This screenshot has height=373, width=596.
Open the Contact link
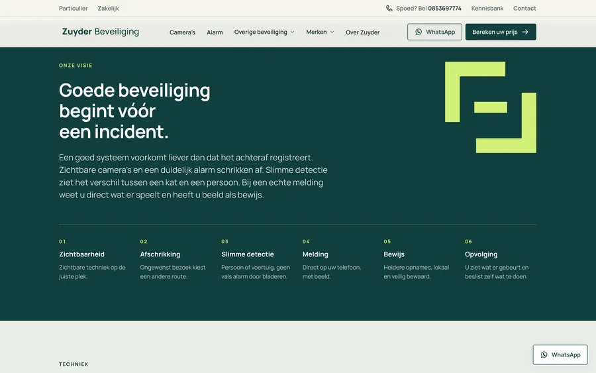pyautogui.click(x=524, y=9)
